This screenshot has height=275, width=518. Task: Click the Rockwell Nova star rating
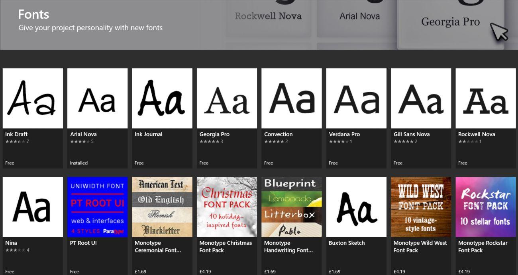468,141
